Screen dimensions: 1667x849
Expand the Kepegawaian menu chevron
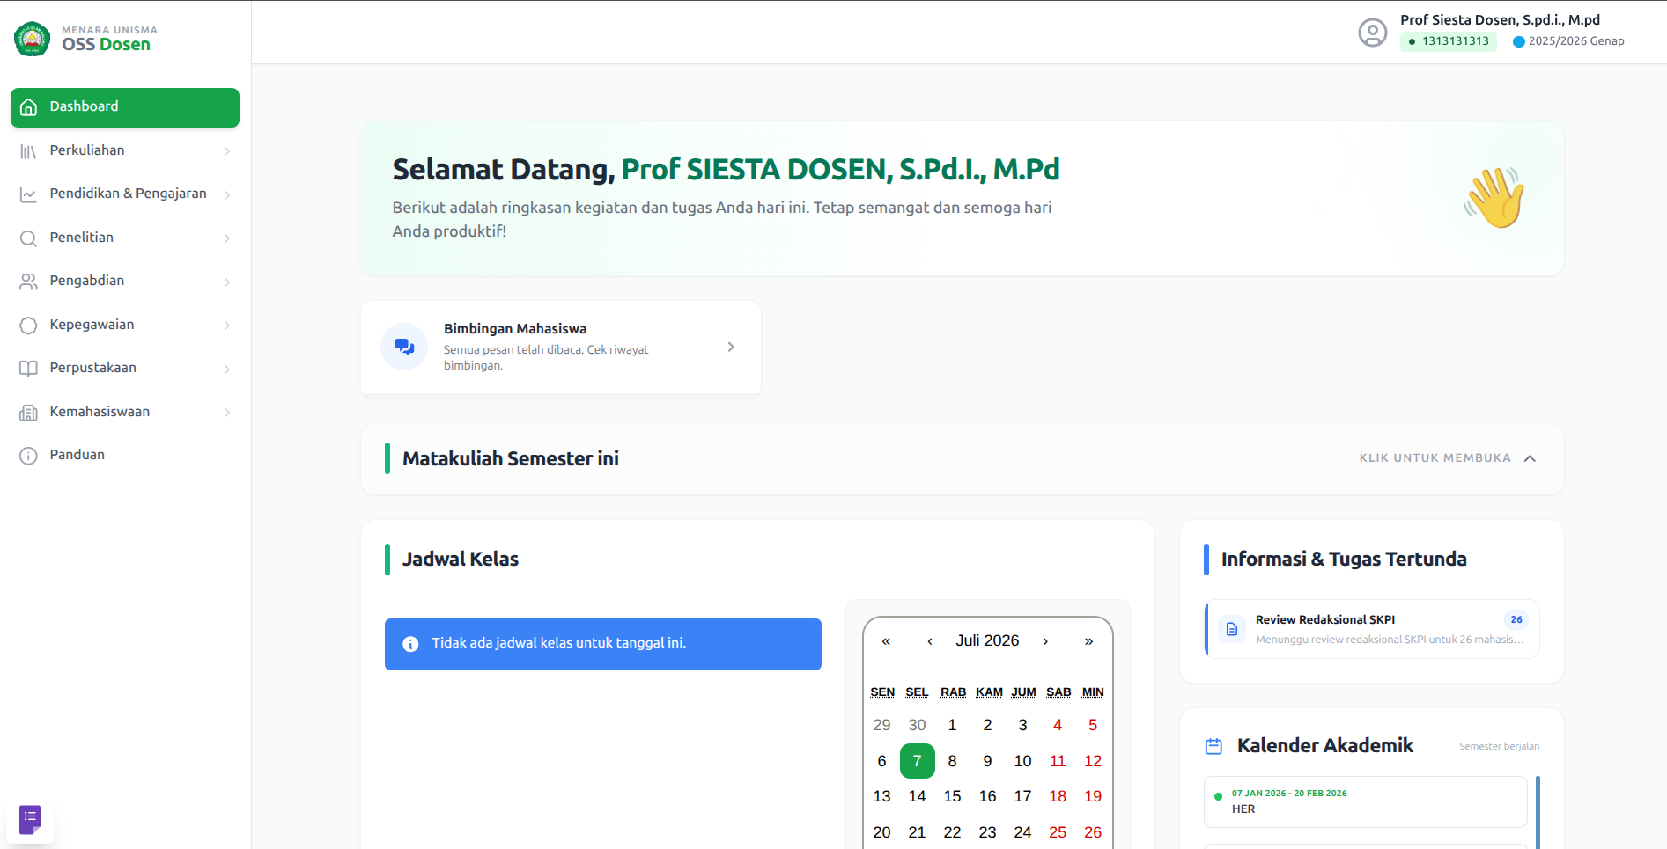click(227, 326)
